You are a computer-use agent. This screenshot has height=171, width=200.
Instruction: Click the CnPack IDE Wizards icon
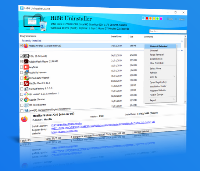coord(26,78)
